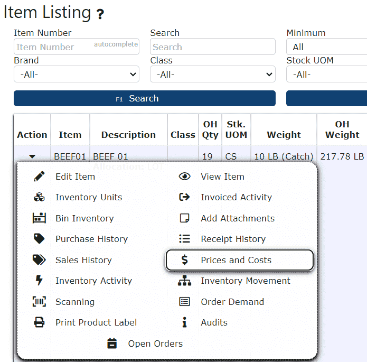
Task: Click the lightning bolt Inventory Activity icon
Action: point(39,281)
